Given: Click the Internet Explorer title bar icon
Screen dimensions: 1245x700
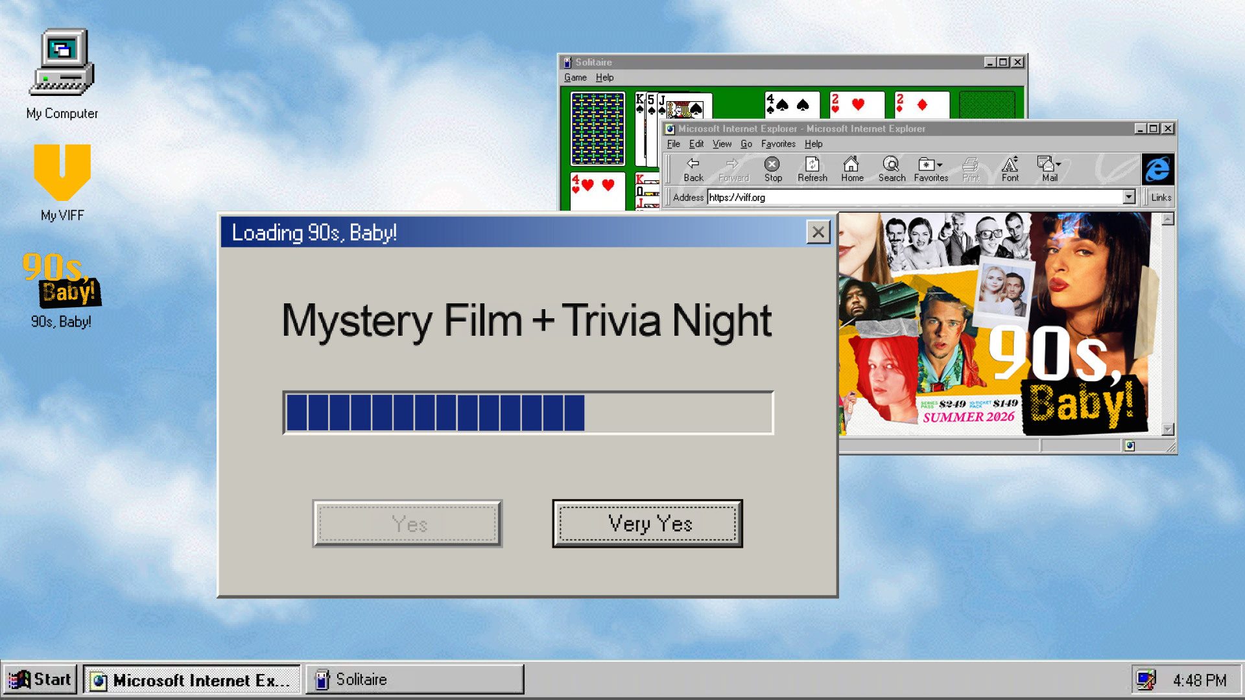Looking at the screenshot, I should coord(670,129).
